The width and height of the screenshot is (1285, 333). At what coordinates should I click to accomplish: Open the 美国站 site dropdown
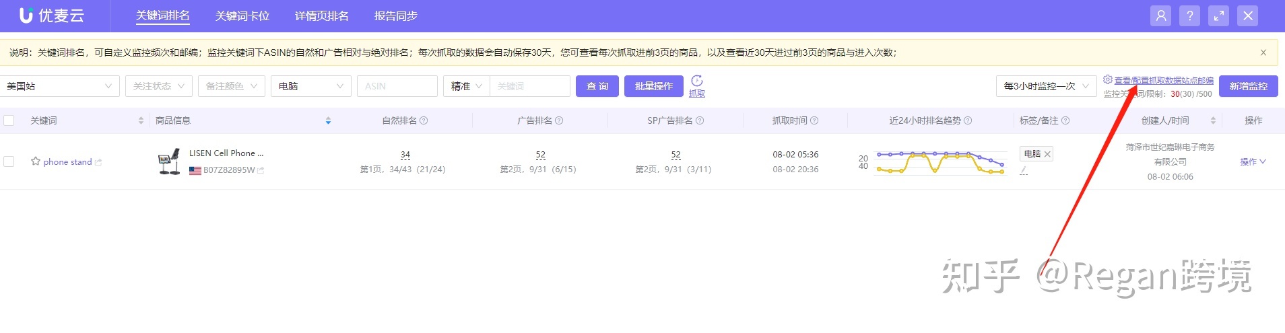coord(59,86)
